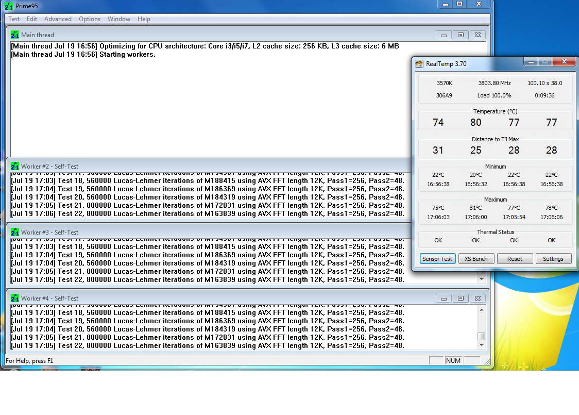The image size is (579, 415).
Task: Click the 75°C maximum temperature
Action: (438, 208)
